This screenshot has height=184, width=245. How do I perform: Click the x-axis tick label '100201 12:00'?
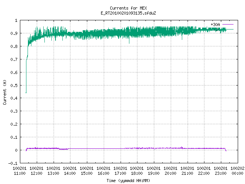36,171
